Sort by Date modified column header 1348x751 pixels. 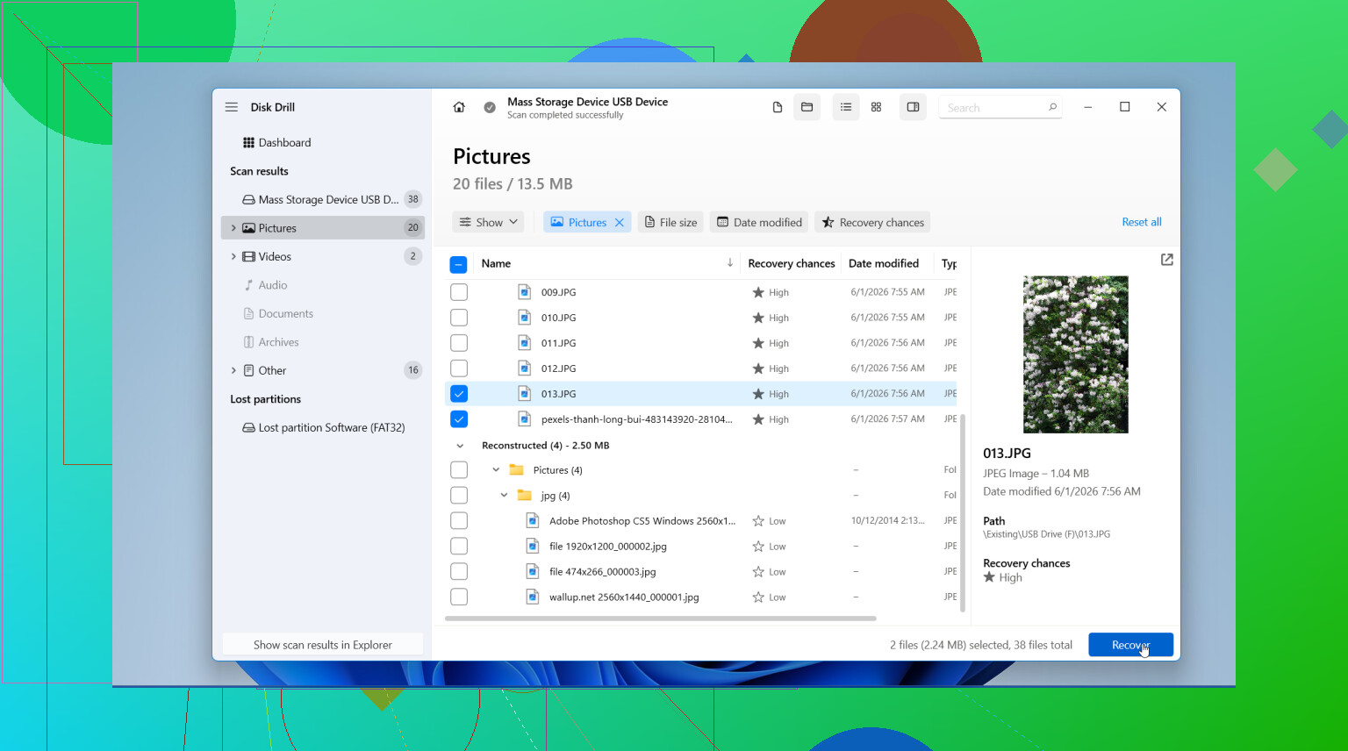coord(883,263)
